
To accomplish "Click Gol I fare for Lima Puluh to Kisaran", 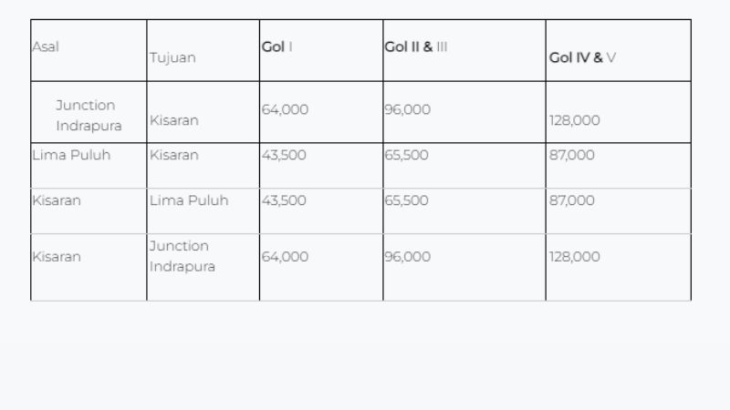I will click(x=284, y=155).
